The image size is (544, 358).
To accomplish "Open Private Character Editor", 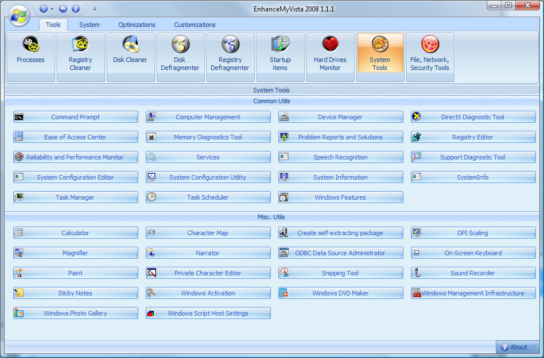I will (208, 273).
